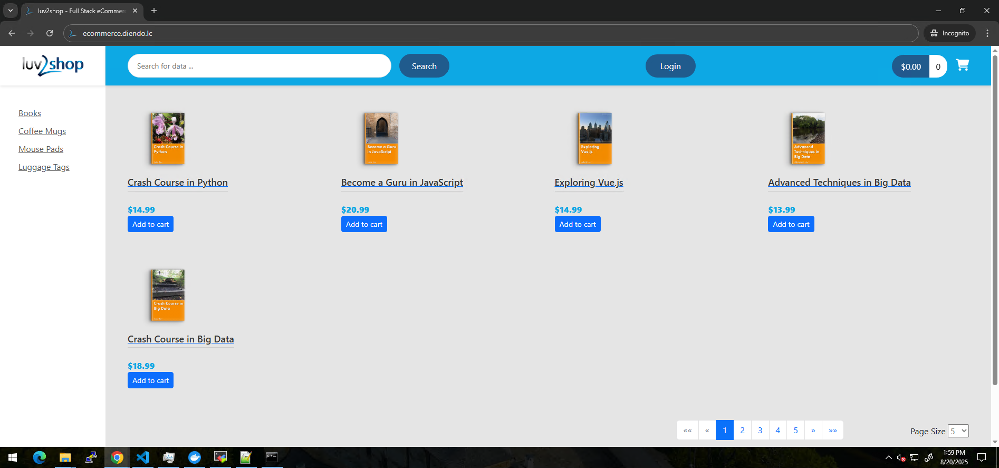Go to page 3 of products
The height and width of the screenshot is (468, 999).
(x=760, y=431)
